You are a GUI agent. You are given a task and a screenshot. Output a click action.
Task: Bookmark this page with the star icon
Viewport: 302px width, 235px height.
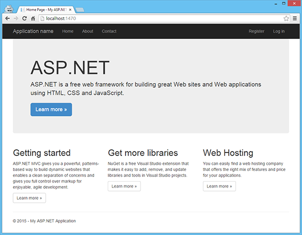coord(286,19)
